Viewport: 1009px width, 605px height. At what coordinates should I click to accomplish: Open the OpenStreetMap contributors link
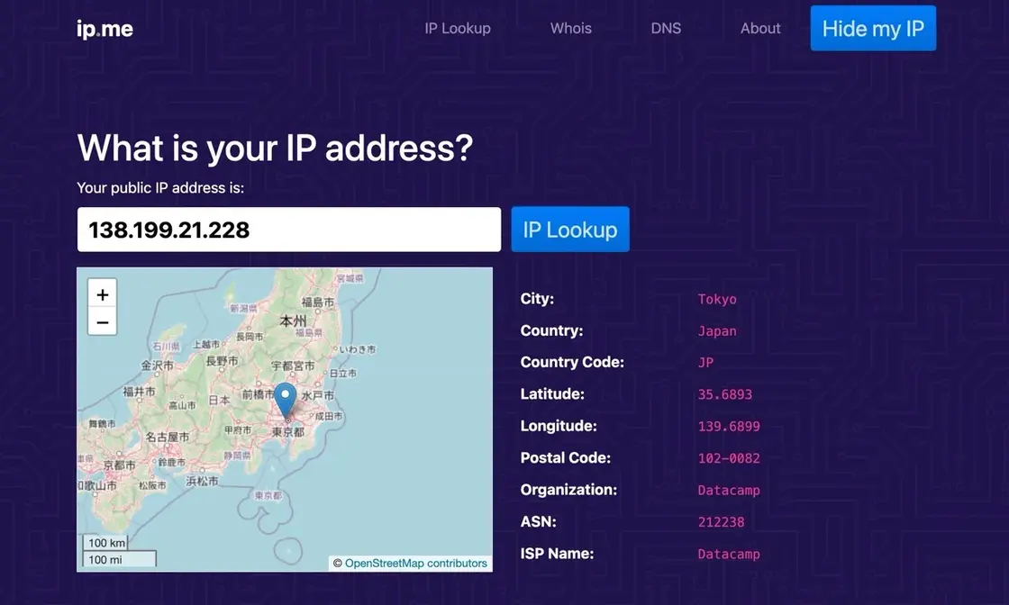[x=415, y=564]
